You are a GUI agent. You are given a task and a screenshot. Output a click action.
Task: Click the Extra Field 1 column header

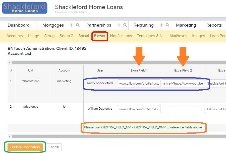tap(139, 70)
